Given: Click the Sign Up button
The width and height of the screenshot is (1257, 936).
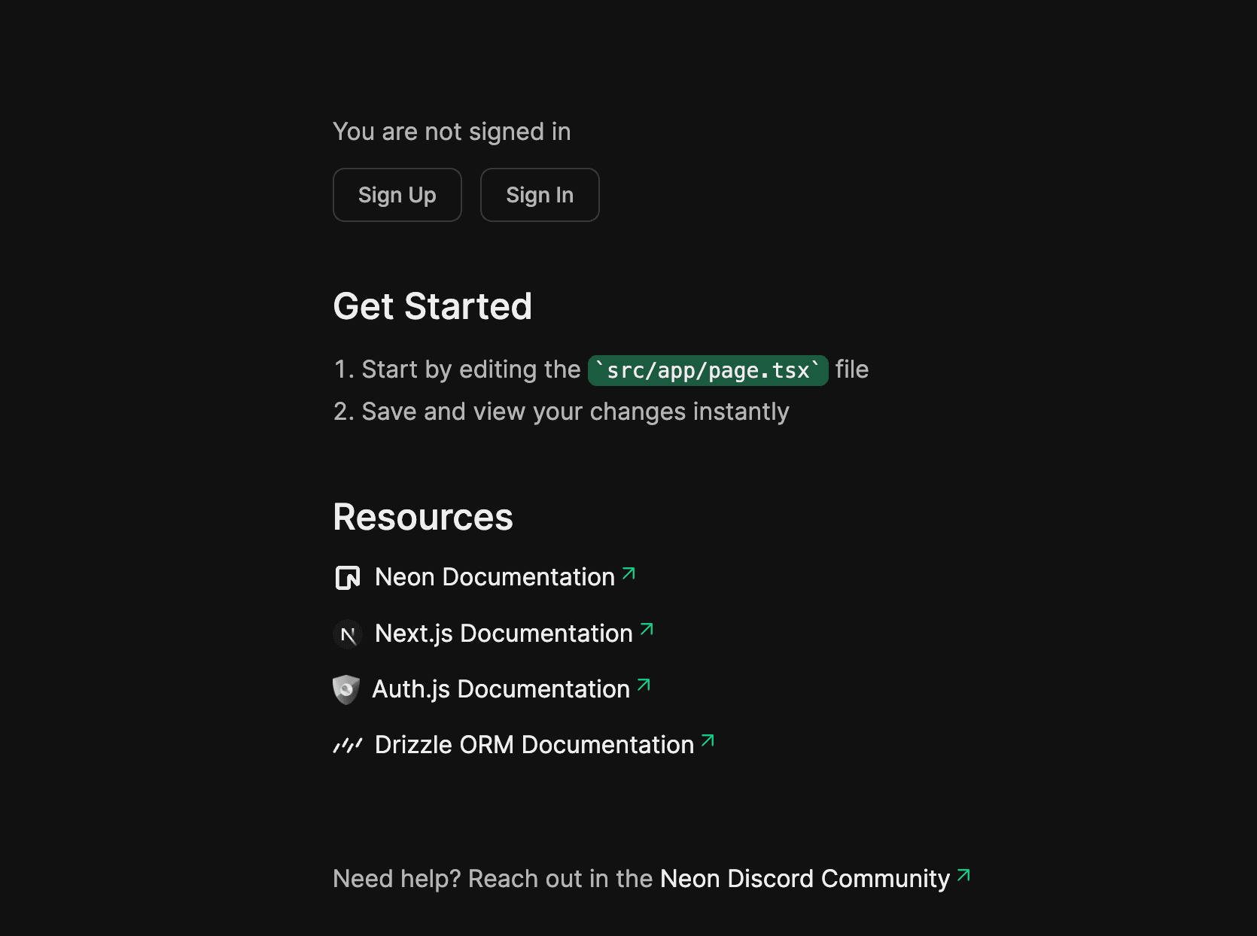Looking at the screenshot, I should [x=397, y=195].
